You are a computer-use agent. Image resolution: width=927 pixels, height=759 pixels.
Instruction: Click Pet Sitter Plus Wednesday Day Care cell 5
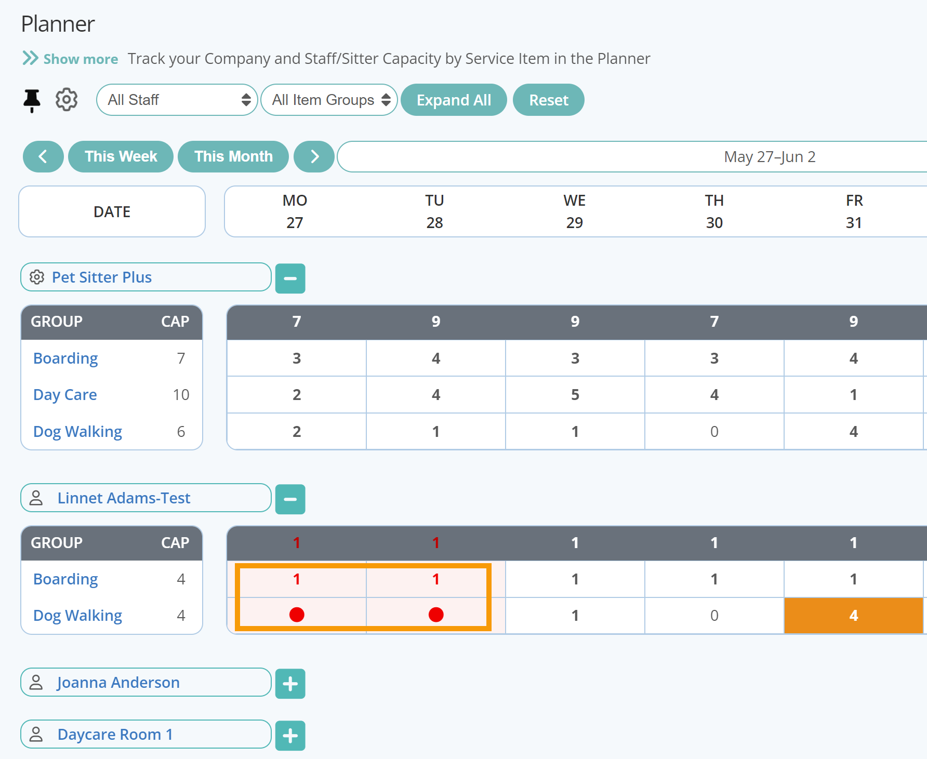tap(575, 395)
